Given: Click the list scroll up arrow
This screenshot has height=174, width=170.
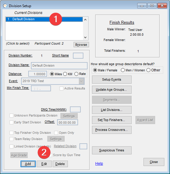Looking at the screenshot, I should click(x=85, y=20).
